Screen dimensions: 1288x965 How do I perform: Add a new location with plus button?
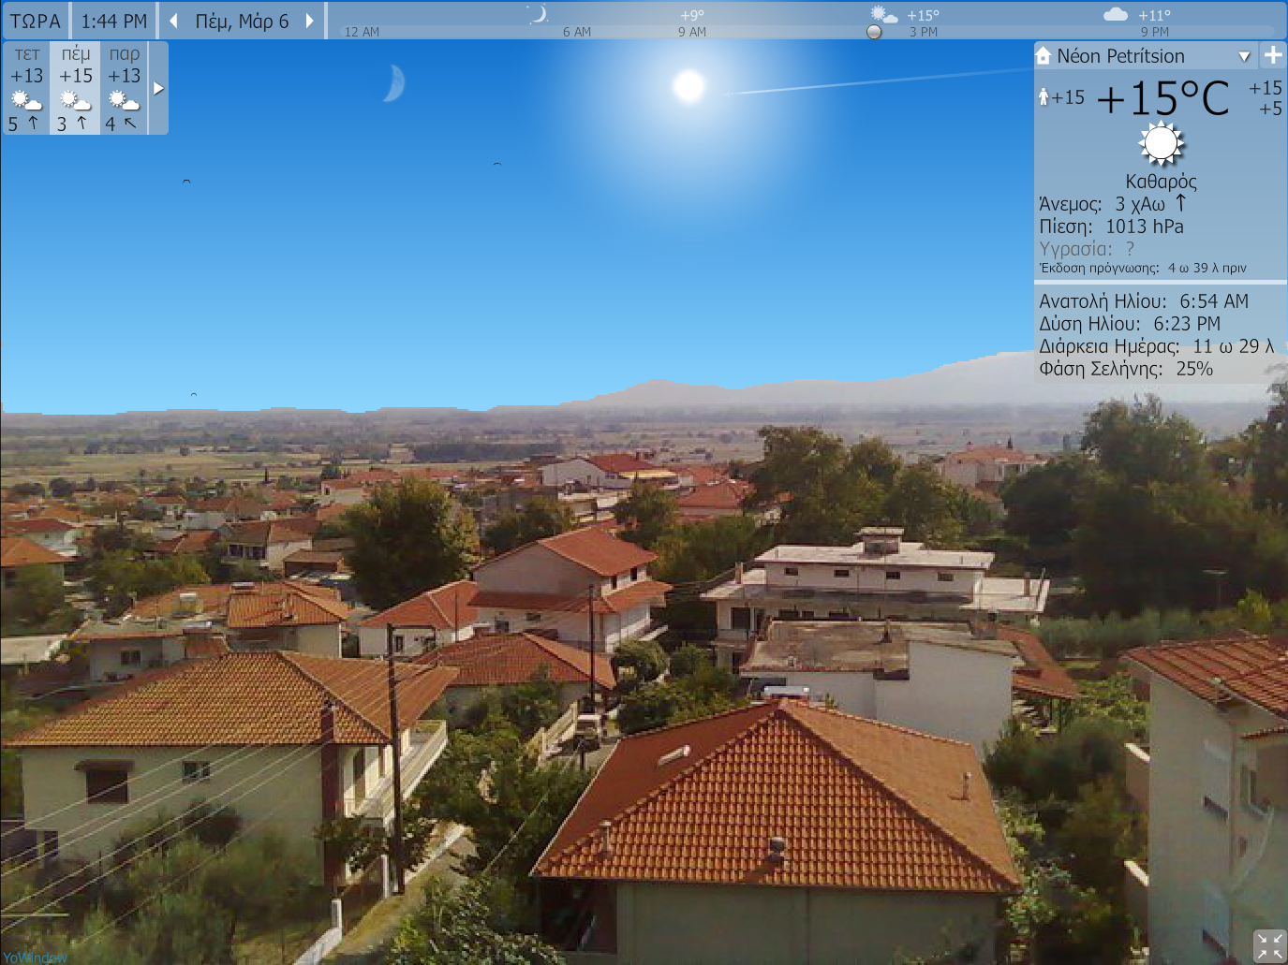coord(1272,55)
